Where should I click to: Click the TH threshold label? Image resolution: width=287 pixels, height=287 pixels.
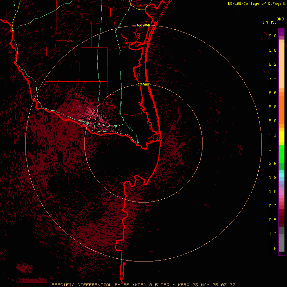274,248
